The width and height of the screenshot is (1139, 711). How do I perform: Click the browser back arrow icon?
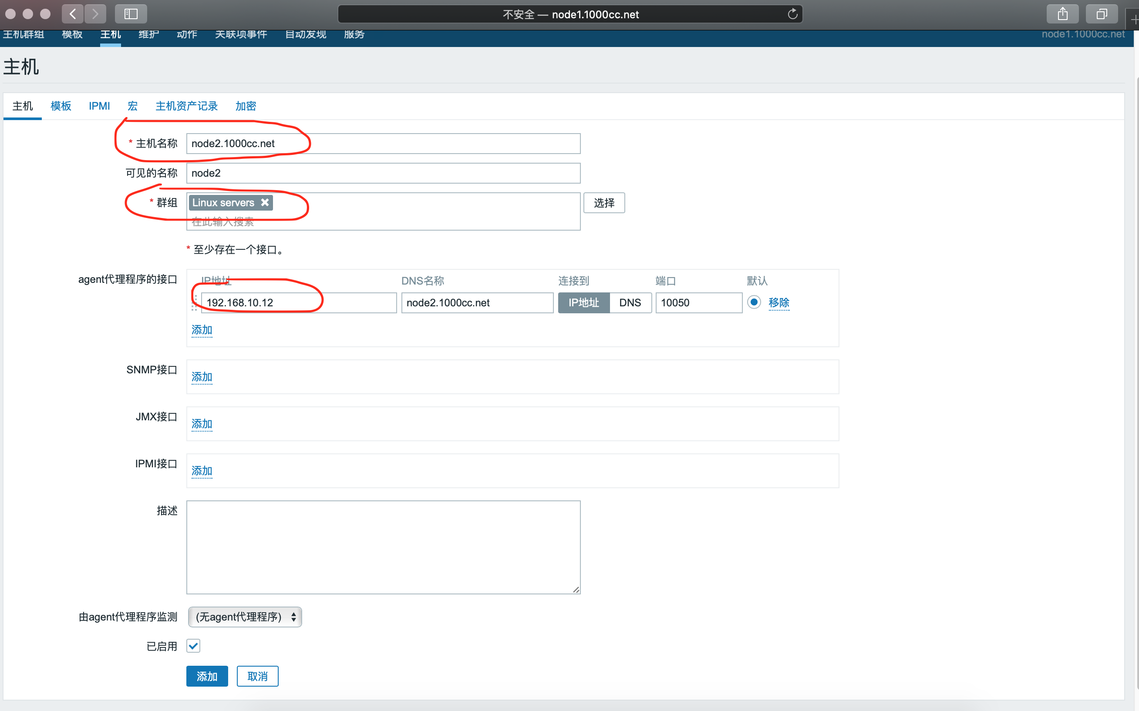pos(72,14)
